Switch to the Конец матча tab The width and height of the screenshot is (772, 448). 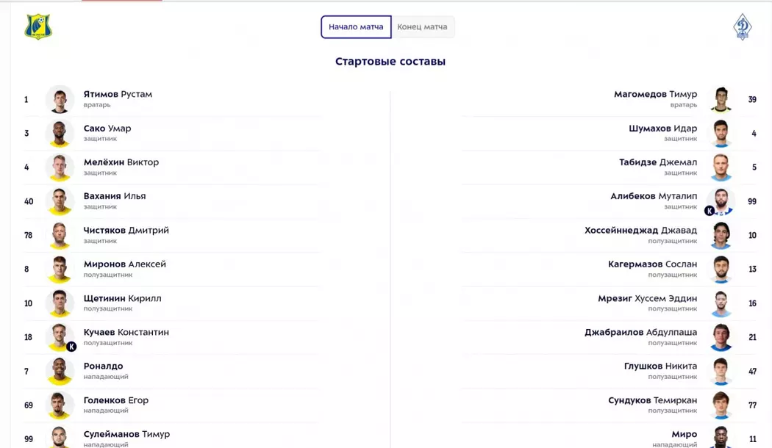(422, 27)
